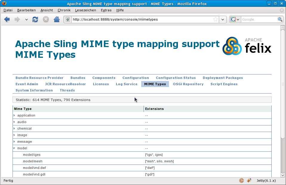286x185 pixels.
Task: Open the Bearbeiten menu
Action: 27,10
